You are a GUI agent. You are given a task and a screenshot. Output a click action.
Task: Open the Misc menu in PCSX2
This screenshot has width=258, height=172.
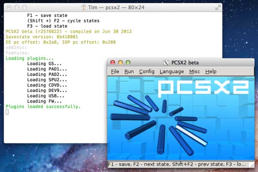click(194, 72)
